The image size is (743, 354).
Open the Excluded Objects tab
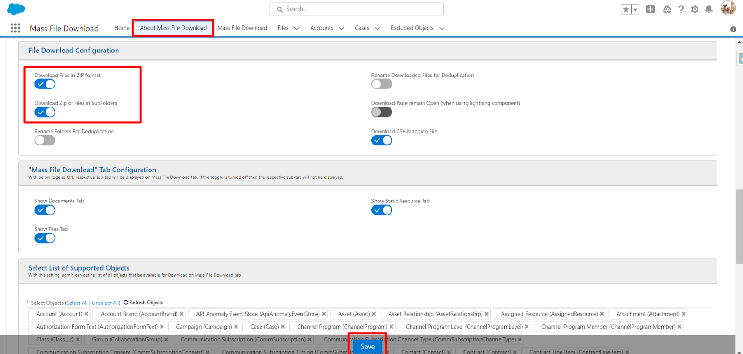click(412, 28)
